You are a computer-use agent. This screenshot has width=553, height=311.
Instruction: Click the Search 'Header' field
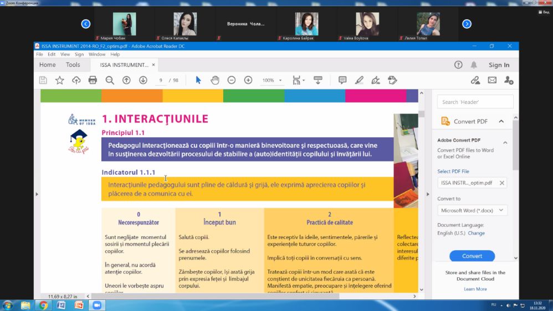(x=475, y=102)
